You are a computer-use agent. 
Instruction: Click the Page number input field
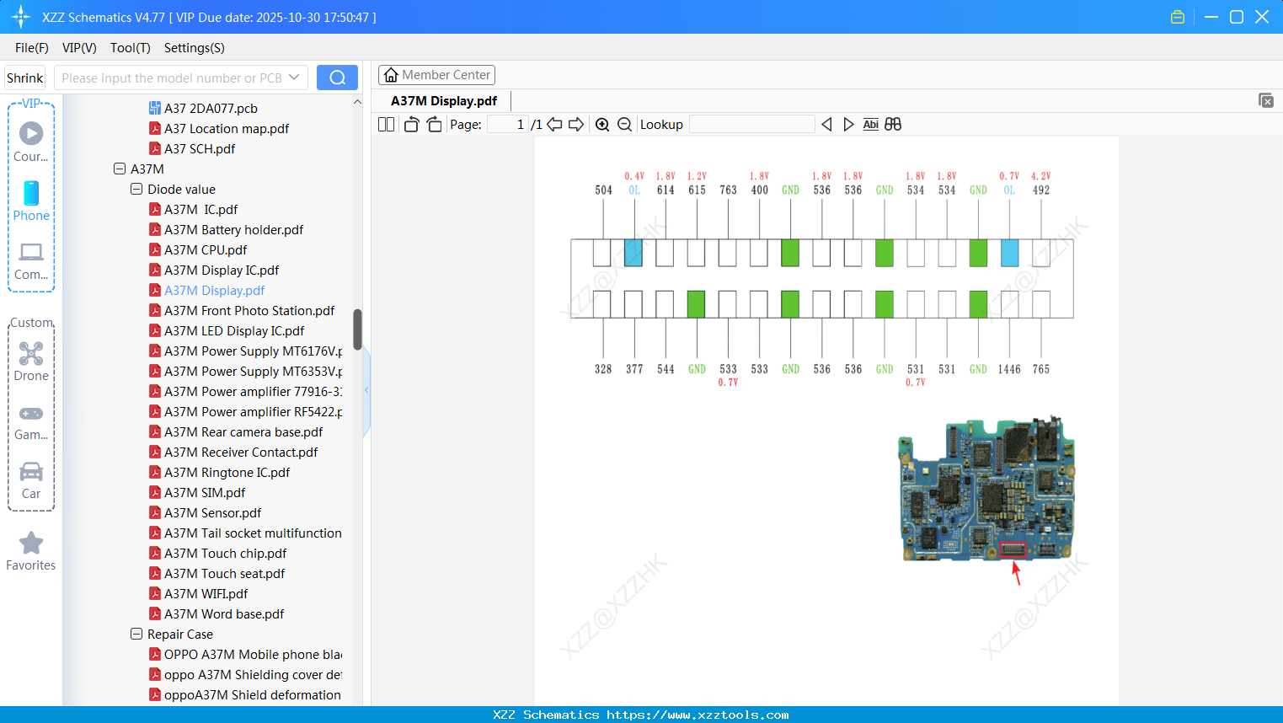(x=508, y=124)
